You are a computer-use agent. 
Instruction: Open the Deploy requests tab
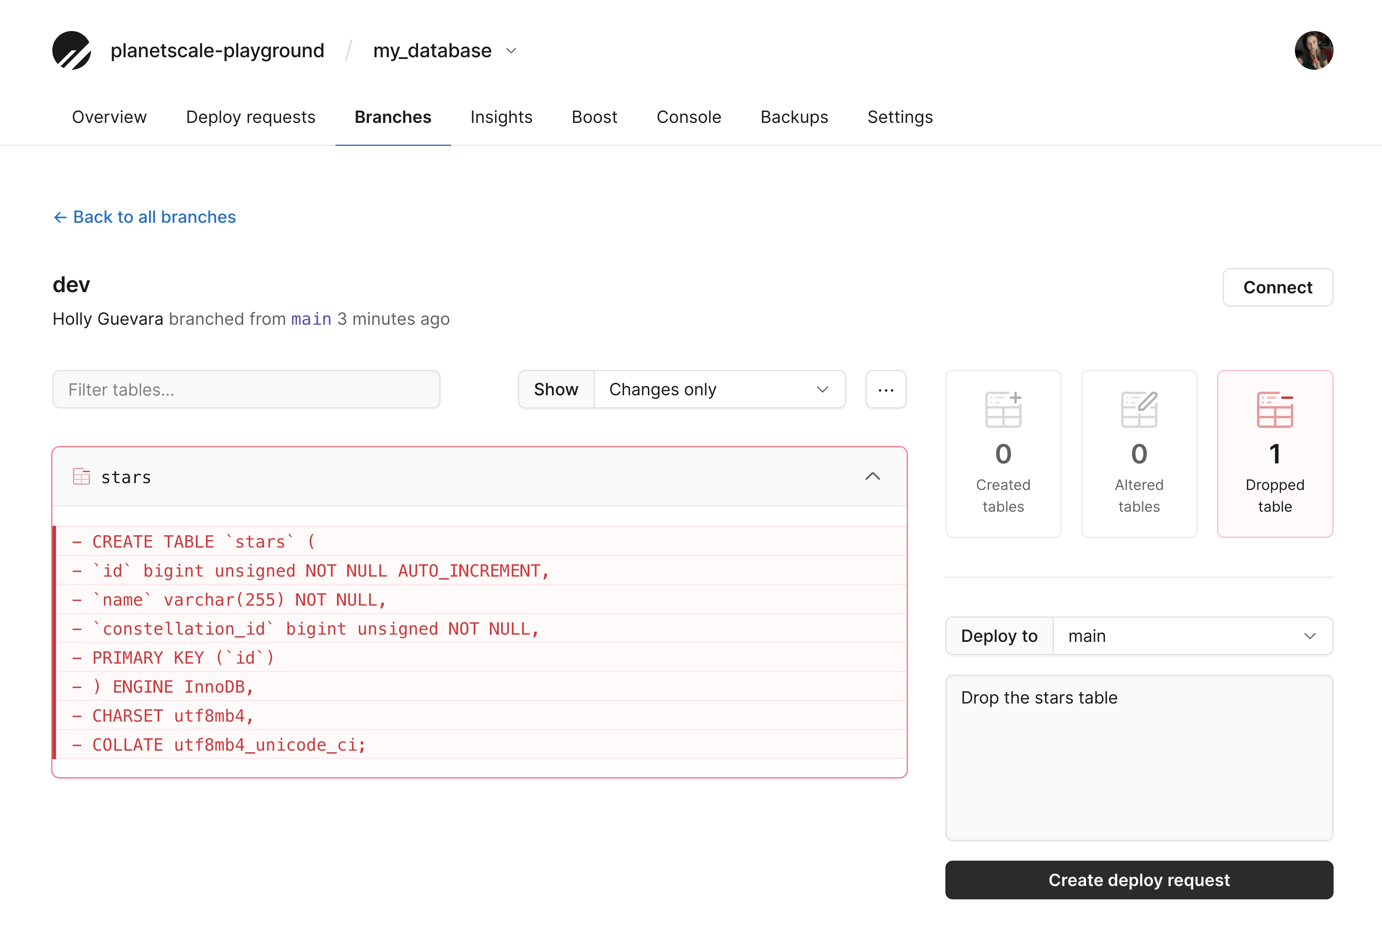click(x=250, y=117)
